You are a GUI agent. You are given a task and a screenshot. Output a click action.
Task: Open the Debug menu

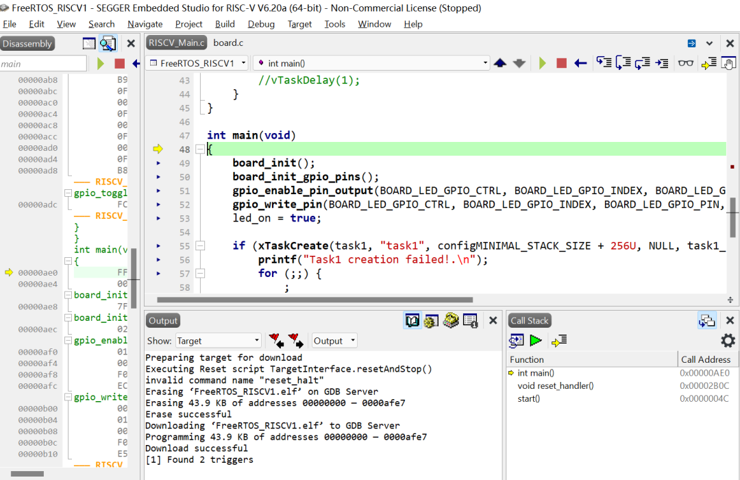261,24
